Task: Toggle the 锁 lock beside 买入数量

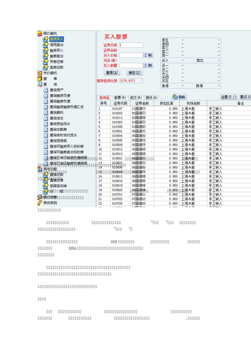Action: click(150, 65)
